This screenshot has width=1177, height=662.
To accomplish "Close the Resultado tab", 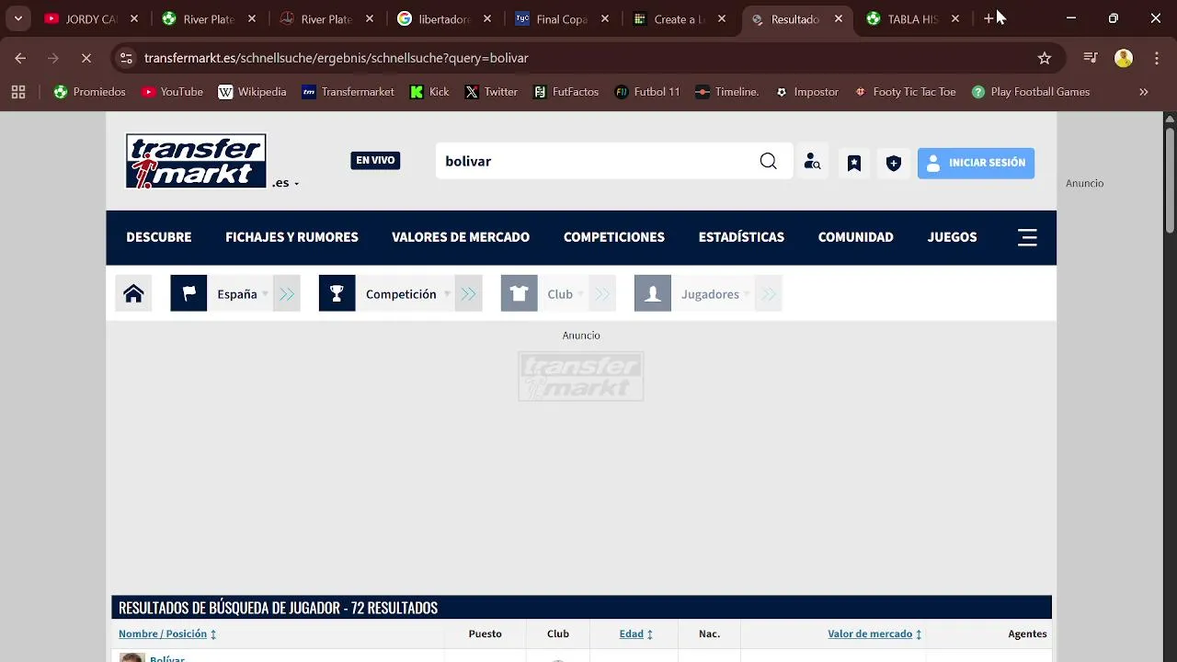I will (839, 18).
